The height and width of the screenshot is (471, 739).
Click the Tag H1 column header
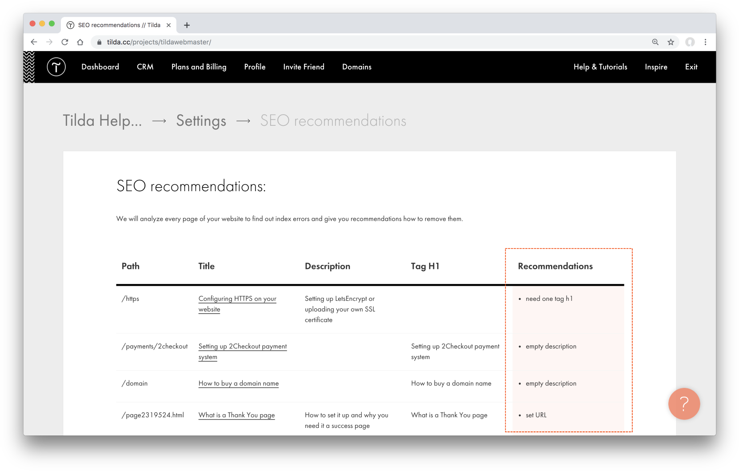pyautogui.click(x=425, y=266)
